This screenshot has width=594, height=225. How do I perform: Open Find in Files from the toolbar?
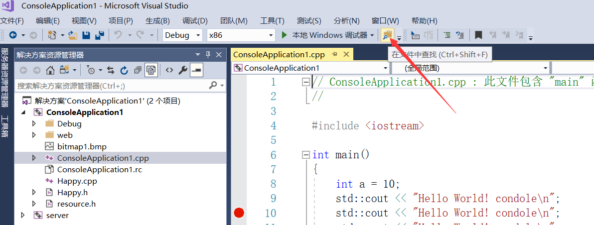pos(387,35)
